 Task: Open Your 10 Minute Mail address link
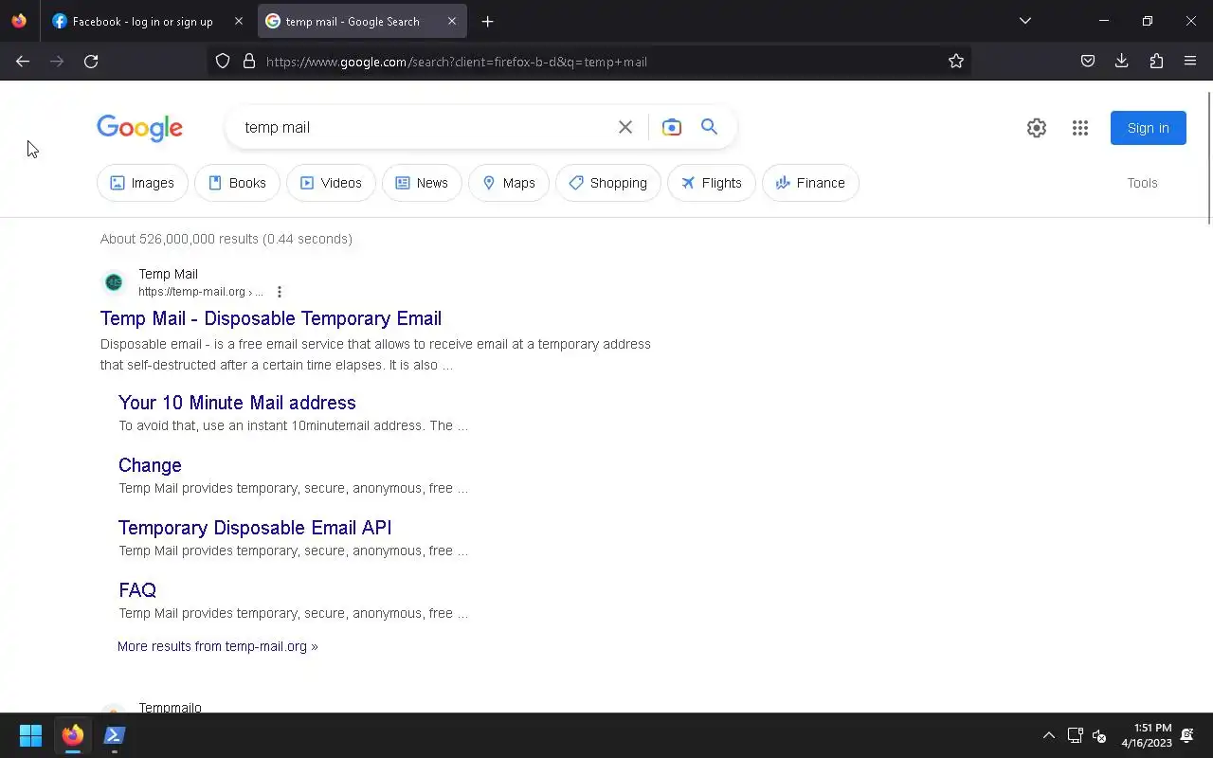click(237, 403)
